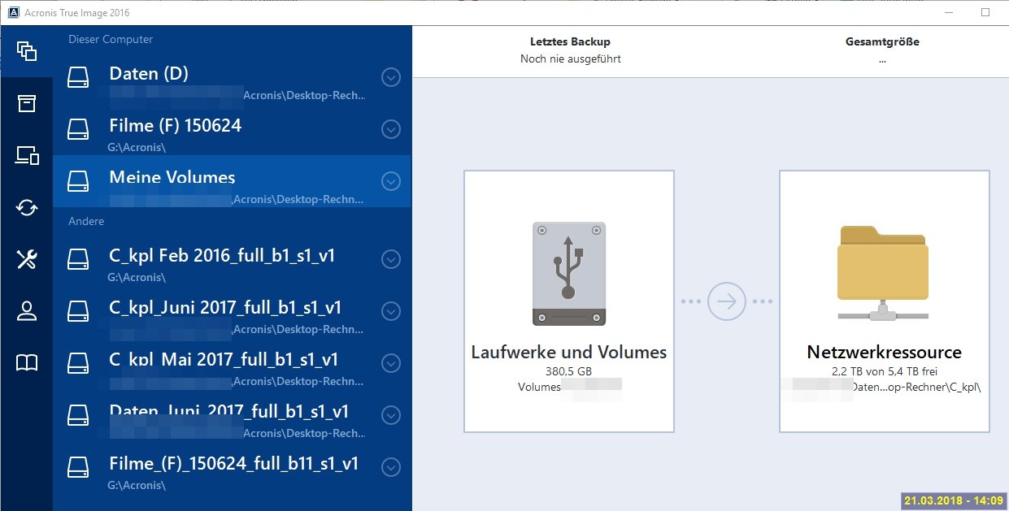Select the C_kpl Feb 2016_full_b1_s1_v1 backup

233,259
